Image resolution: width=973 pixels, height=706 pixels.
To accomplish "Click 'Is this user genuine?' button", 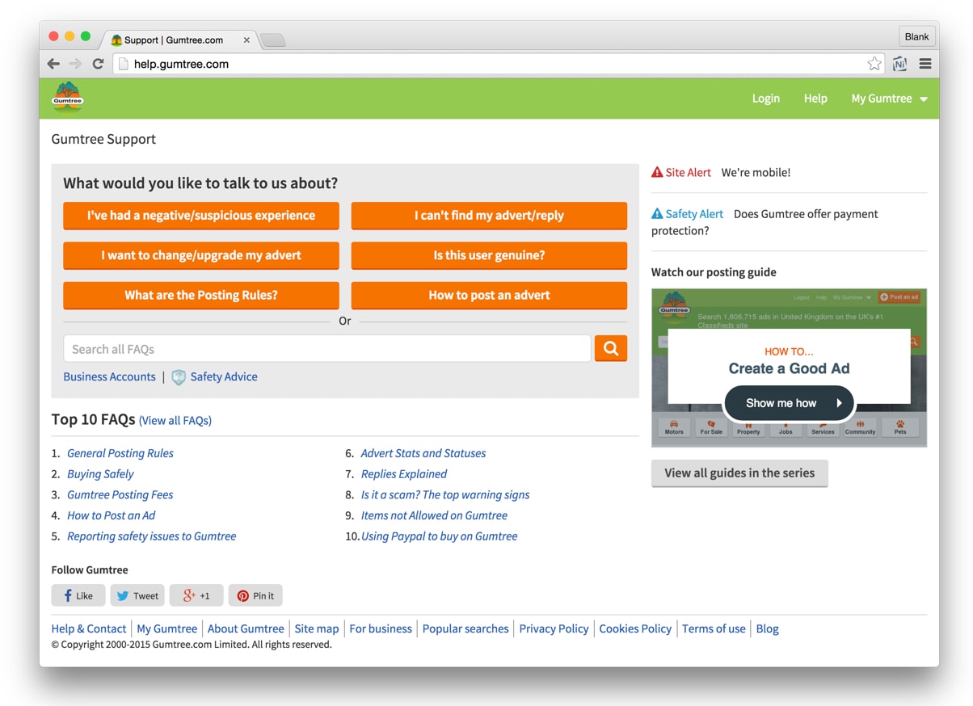I will pyautogui.click(x=489, y=255).
